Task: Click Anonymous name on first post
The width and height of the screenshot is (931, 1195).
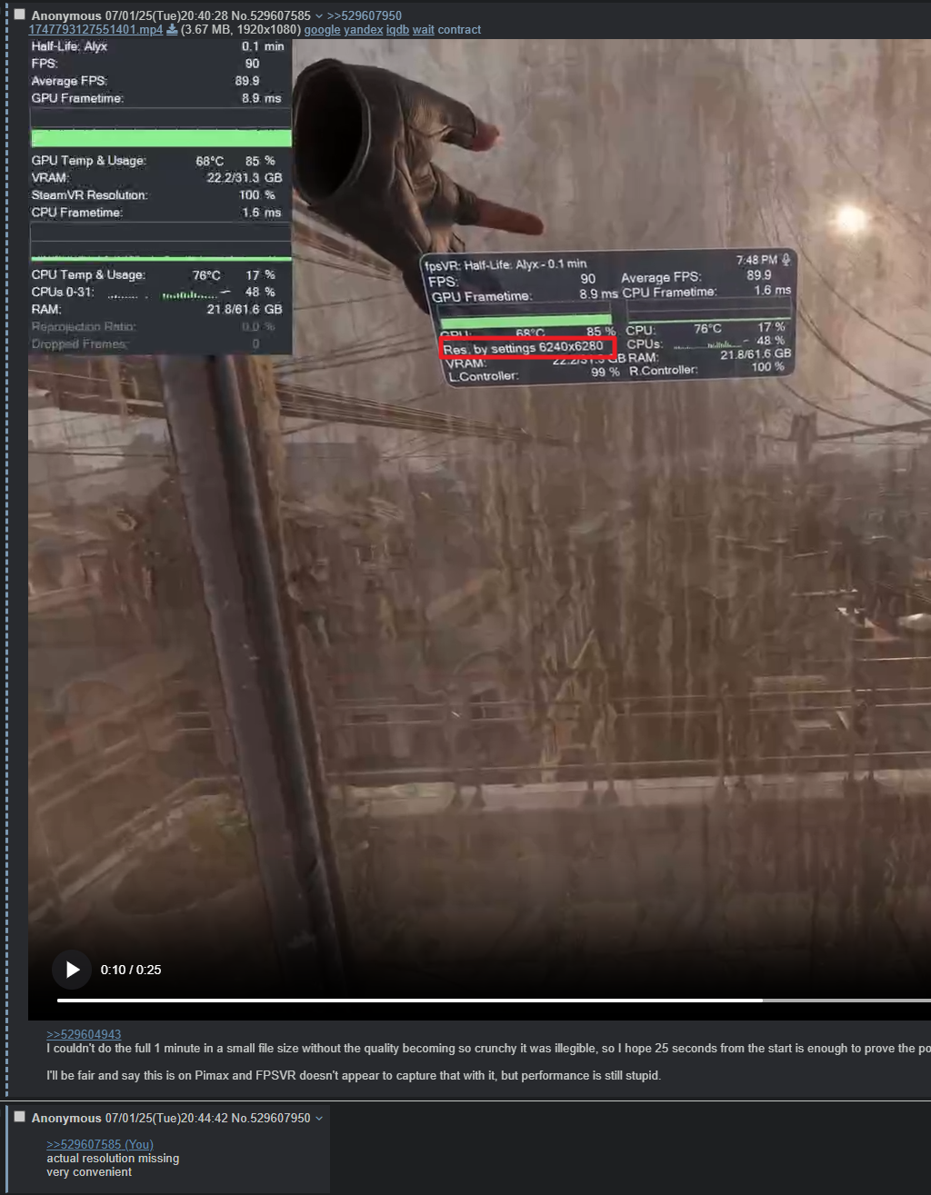Action: click(66, 16)
